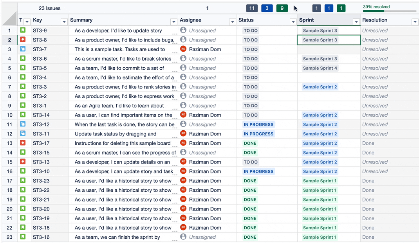Viewport: 419px width, 243px height.
Task: Click the story type icon for ST3-9
Action: 23,30
